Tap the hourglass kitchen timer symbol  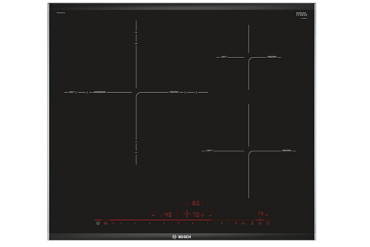(252, 223)
